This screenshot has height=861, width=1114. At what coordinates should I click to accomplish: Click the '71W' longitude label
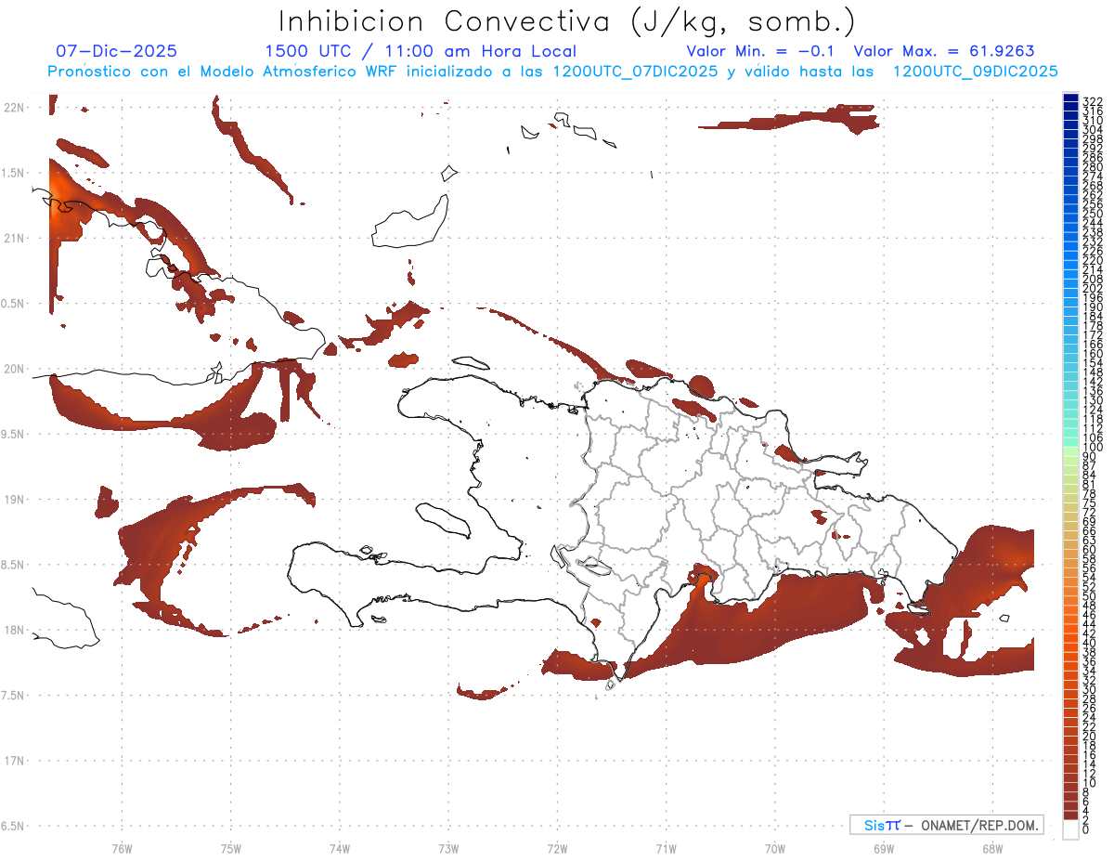666,848
